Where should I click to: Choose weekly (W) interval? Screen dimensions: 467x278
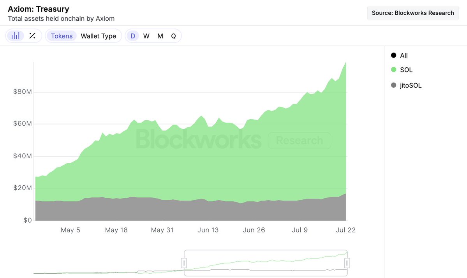[x=146, y=36]
